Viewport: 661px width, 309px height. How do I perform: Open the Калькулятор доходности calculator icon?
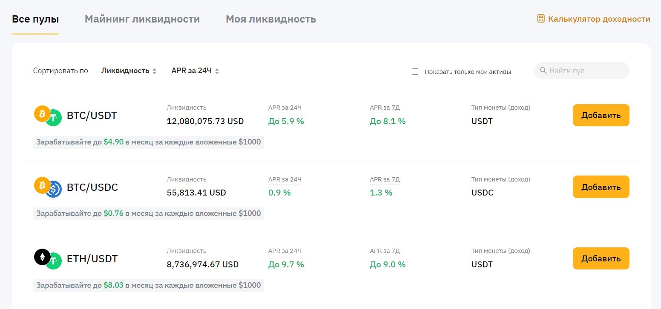(x=541, y=19)
